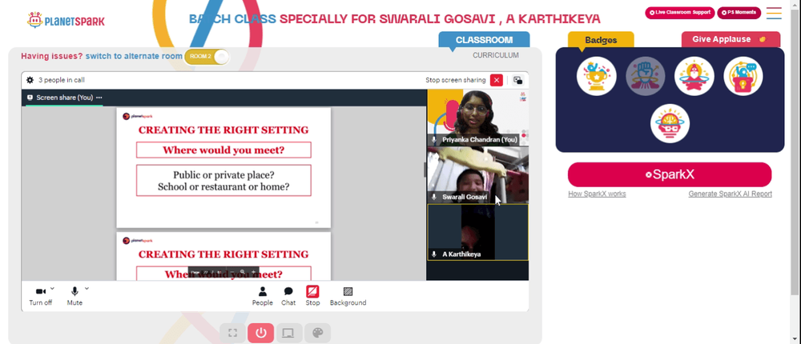Open Background effects

click(348, 296)
